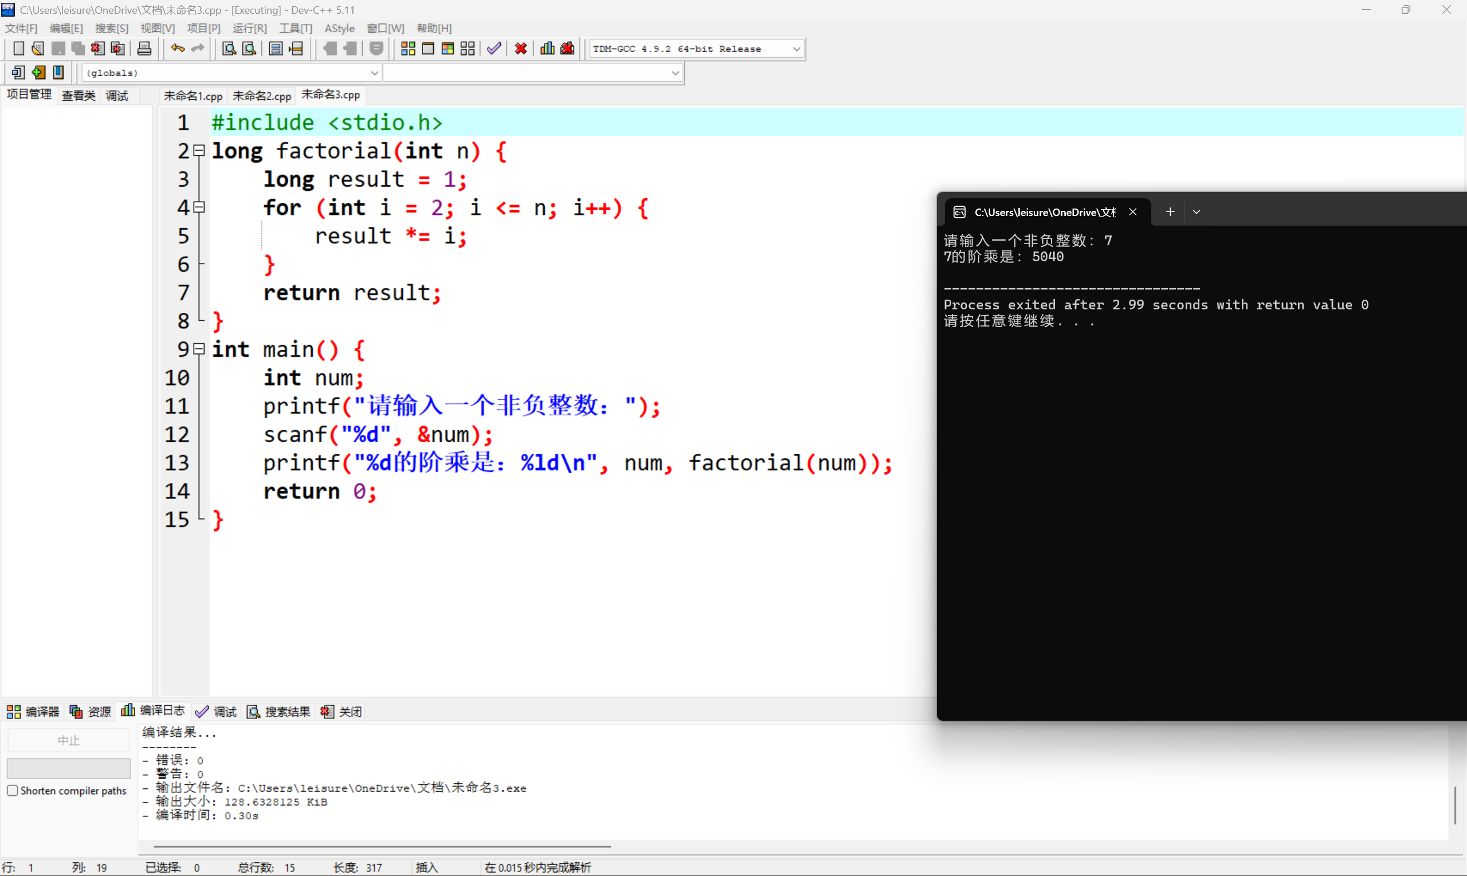The image size is (1467, 876).
Task: Switch to the 未命名1.cpp editor tab
Action: click(193, 95)
